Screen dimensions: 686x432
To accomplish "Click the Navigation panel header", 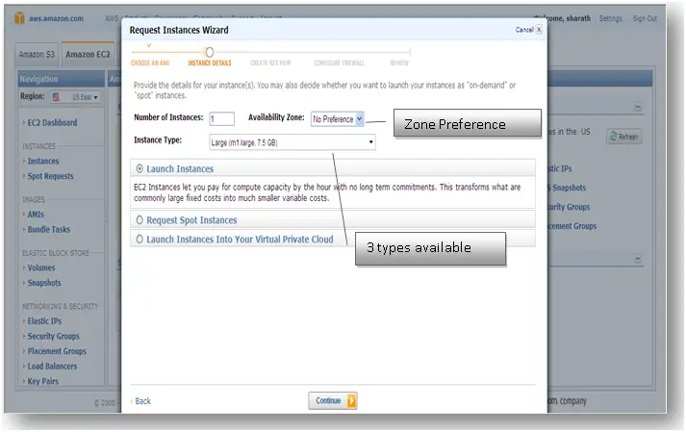I will pos(62,79).
